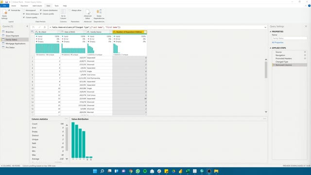Screen dimensions: 311x175
Task: Open the Value distribution options ellipsis
Action: [x=264, y=119]
